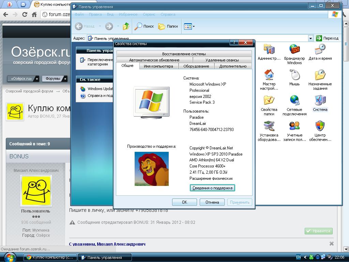Click Озерский городской форум breadcrumb link

click(x=29, y=91)
